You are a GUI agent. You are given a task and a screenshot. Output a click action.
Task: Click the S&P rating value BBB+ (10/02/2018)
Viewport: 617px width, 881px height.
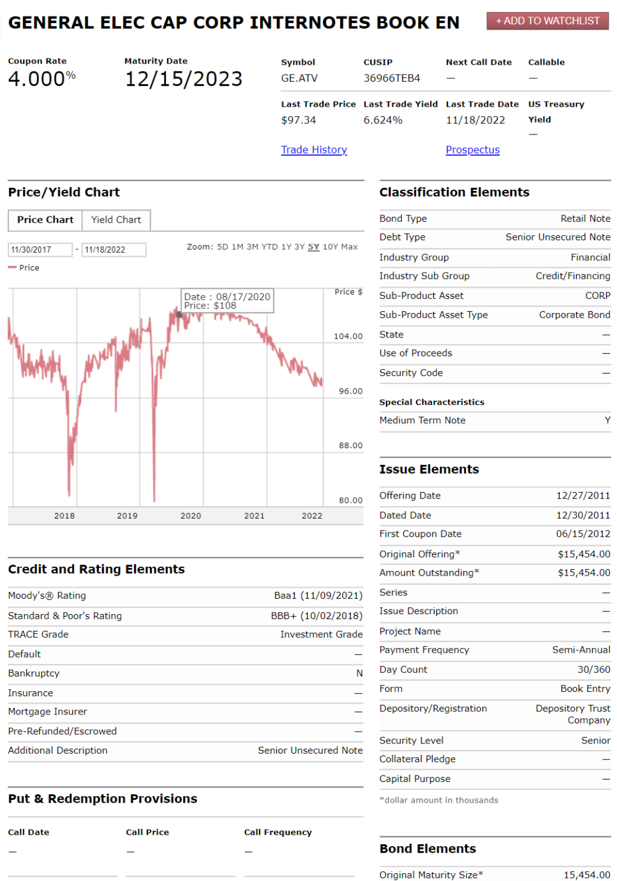coord(317,616)
